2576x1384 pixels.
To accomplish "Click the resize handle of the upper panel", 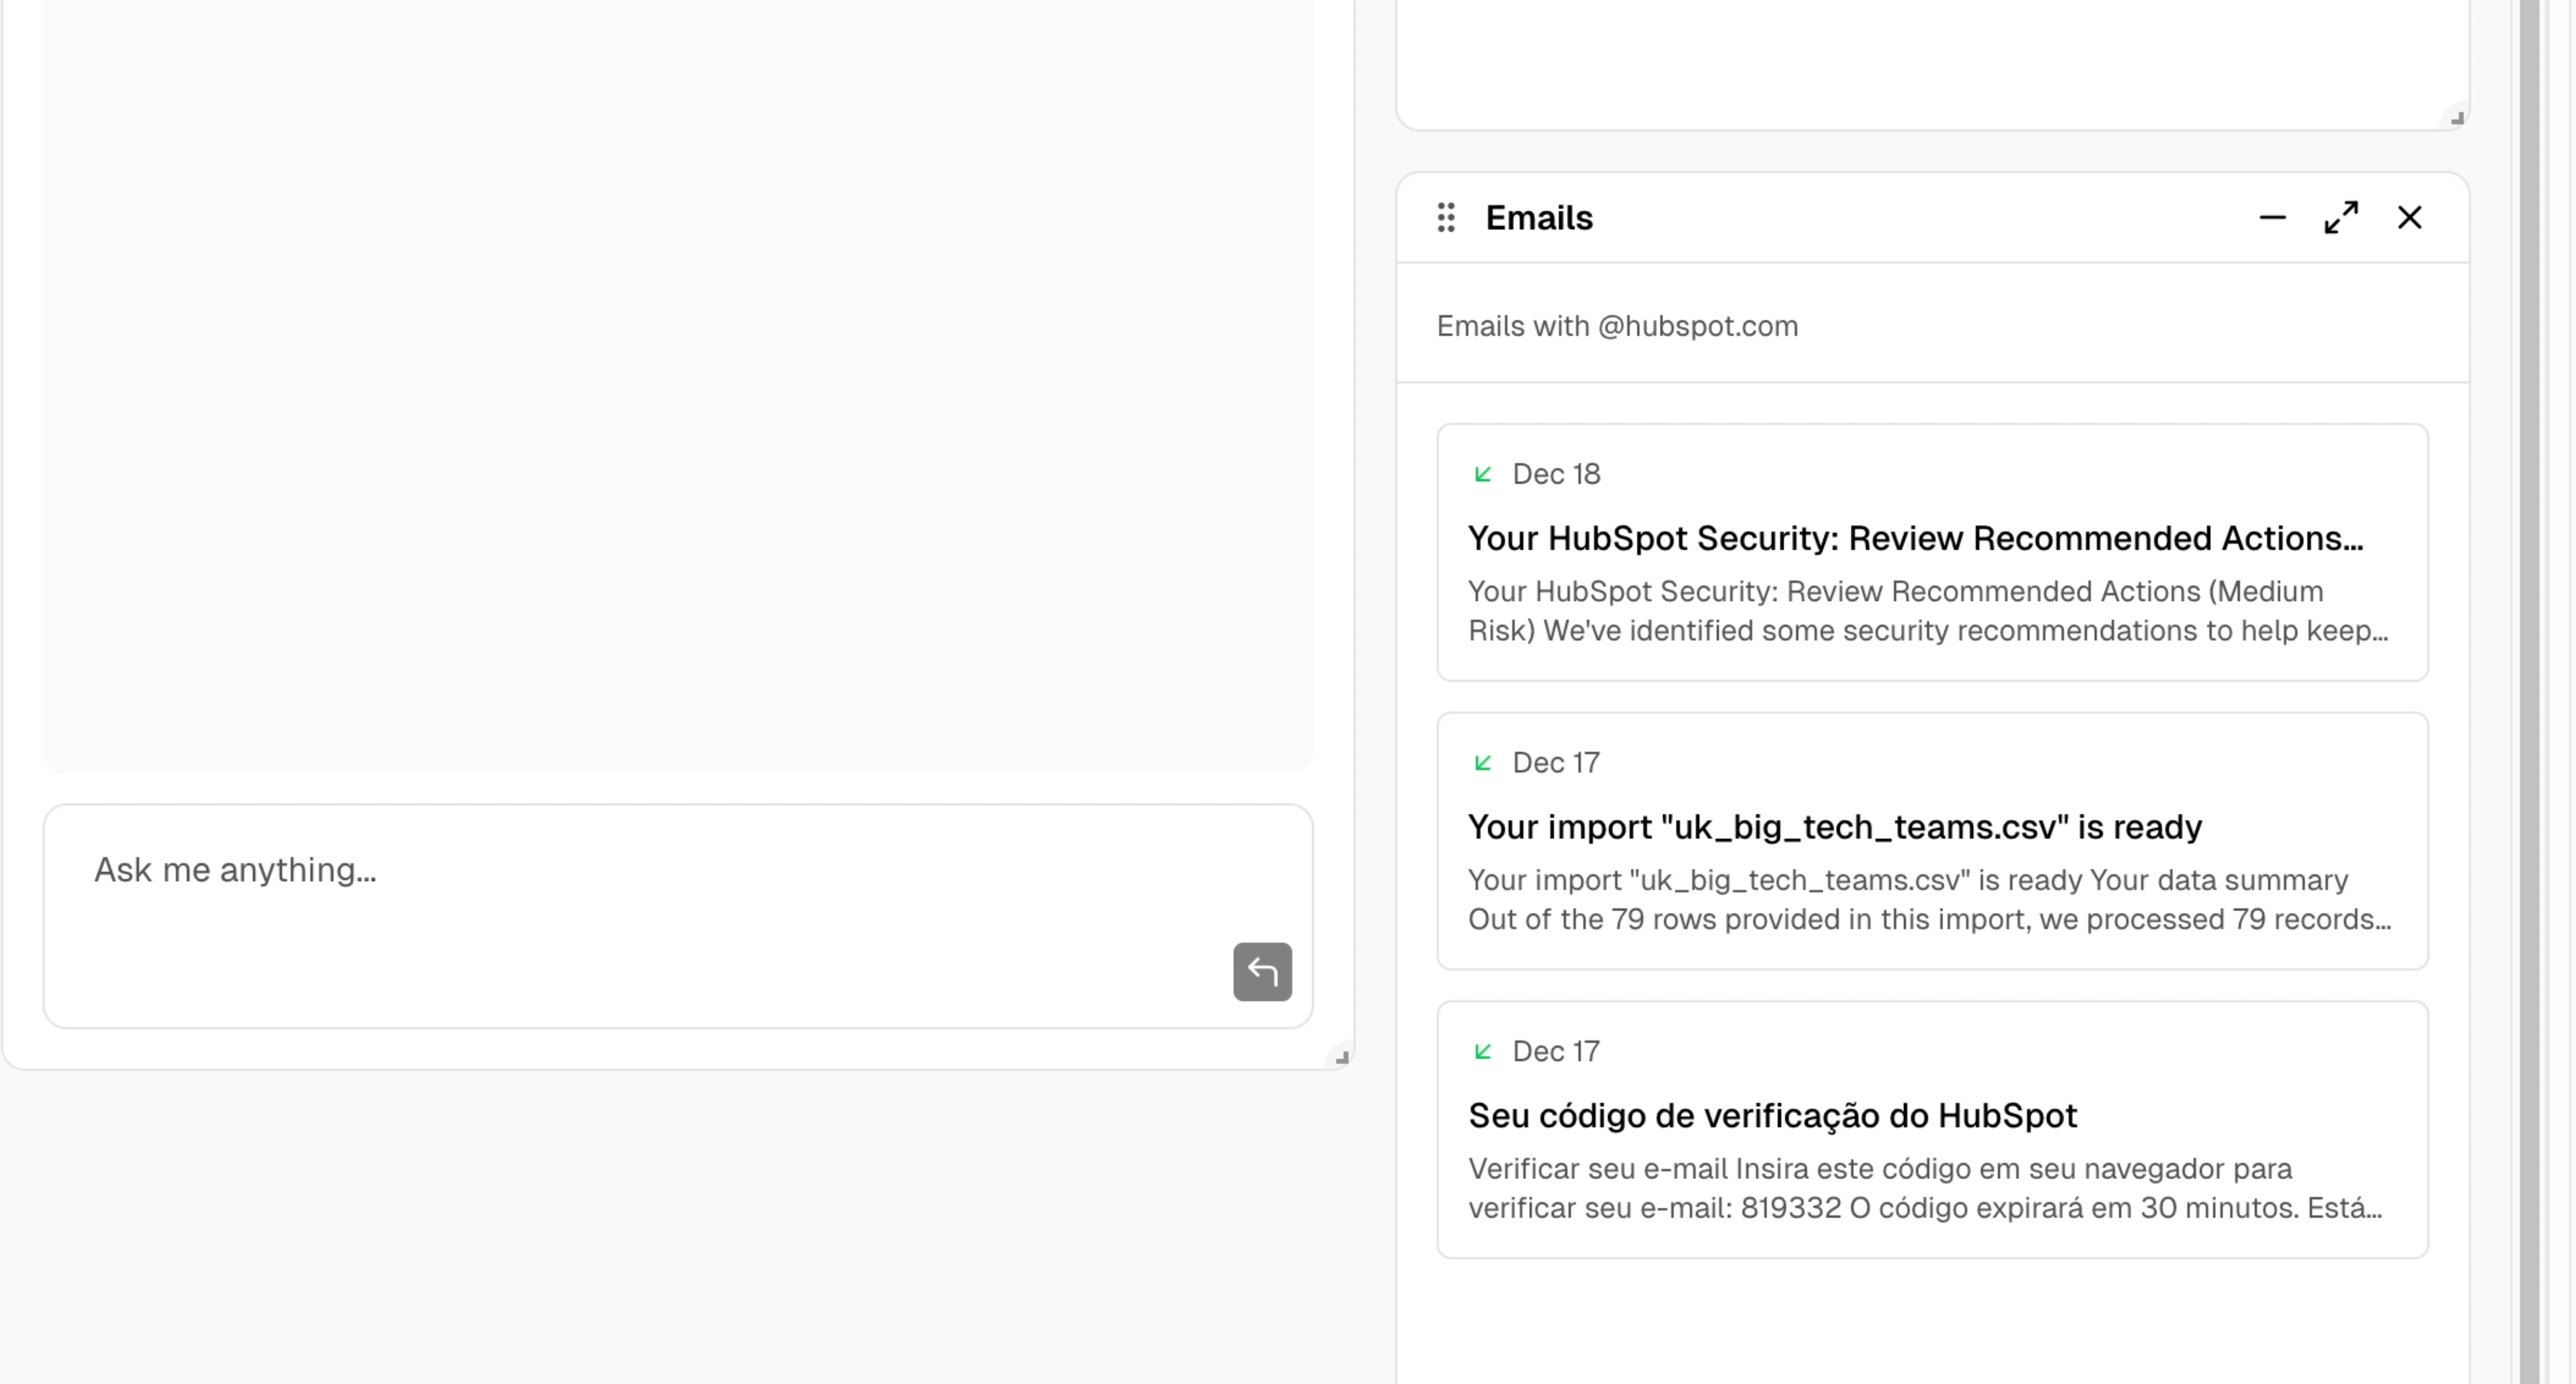I will click(2456, 118).
